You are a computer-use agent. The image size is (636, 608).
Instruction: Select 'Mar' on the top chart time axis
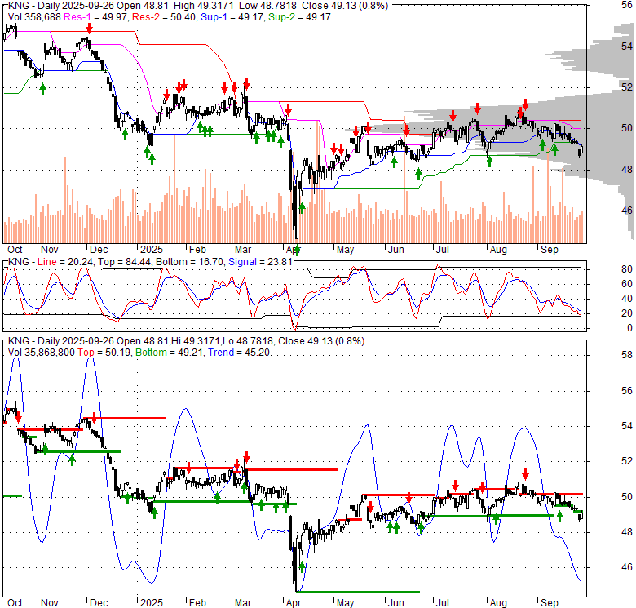pos(243,250)
